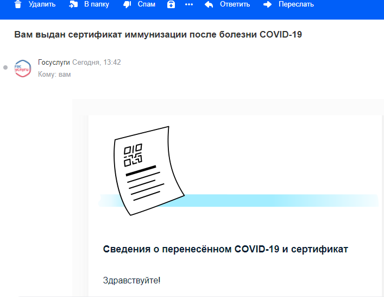Screen dimensions: 384x297
Task: Click the move-to-folder icon
Action: point(74,4)
